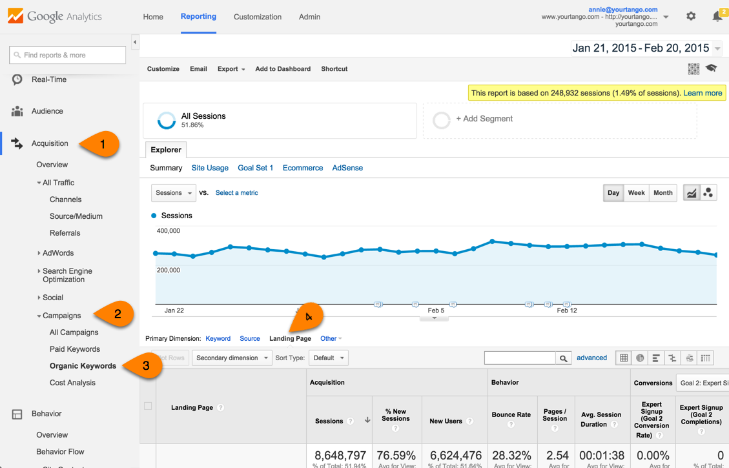Open the notifications bell

coord(717,17)
